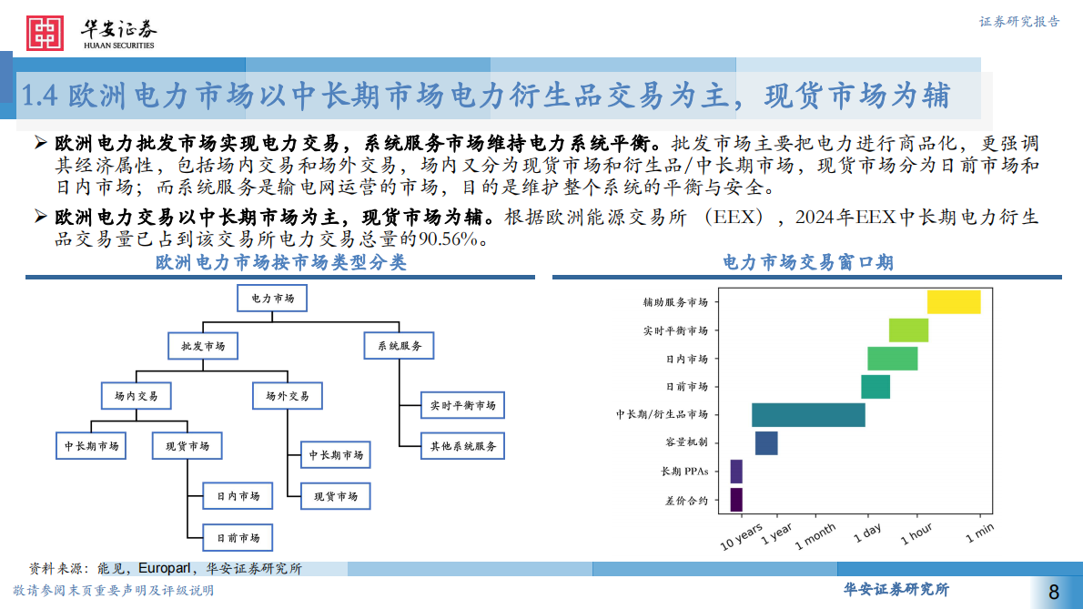Image resolution: width=1083 pixels, height=609 pixels.
Task: Click the green 日内市场 bar
Action: (x=893, y=359)
